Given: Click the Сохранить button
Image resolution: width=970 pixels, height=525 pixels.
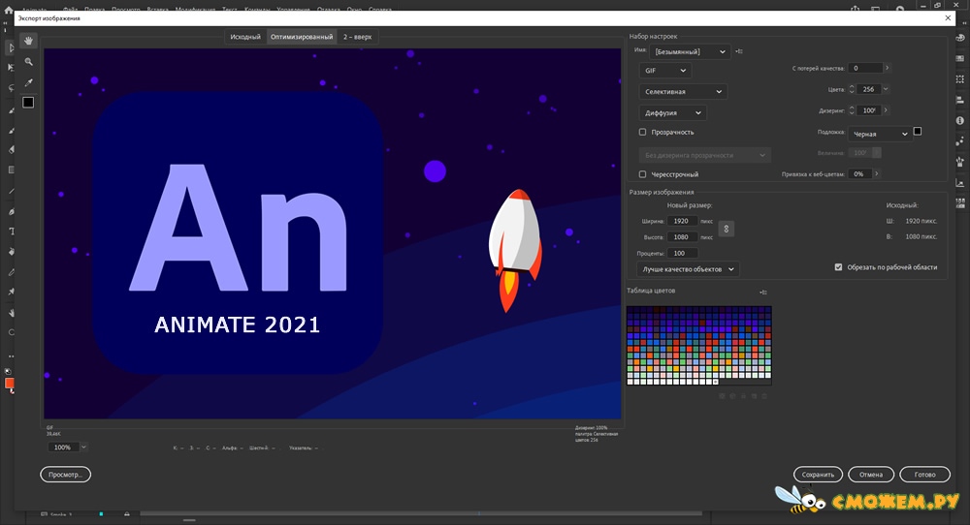Looking at the screenshot, I should point(818,475).
